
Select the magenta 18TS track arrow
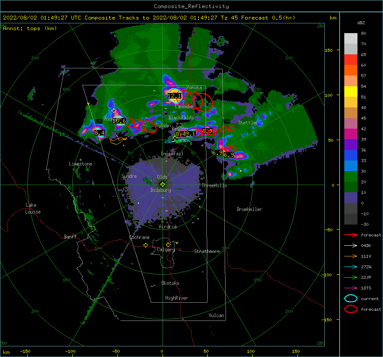pyautogui.click(x=351, y=288)
